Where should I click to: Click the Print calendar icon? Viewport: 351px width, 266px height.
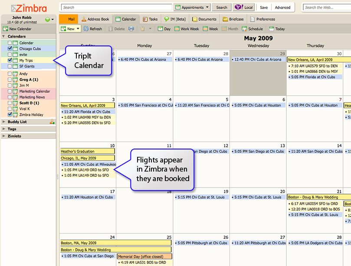pyautogui.click(x=131, y=29)
